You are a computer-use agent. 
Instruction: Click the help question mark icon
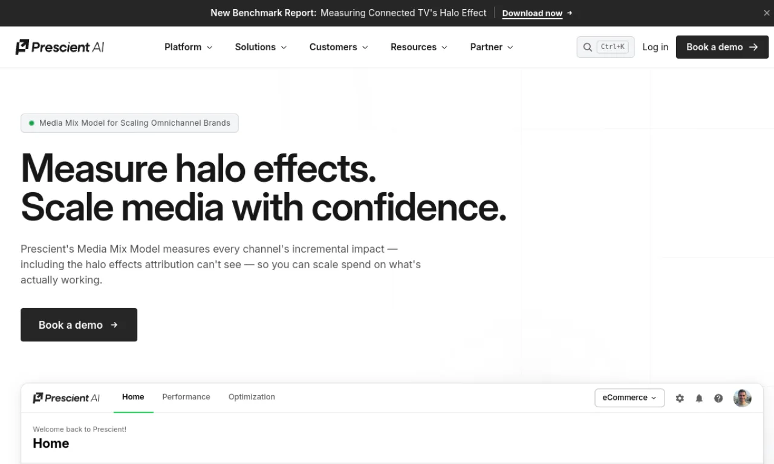click(x=718, y=398)
